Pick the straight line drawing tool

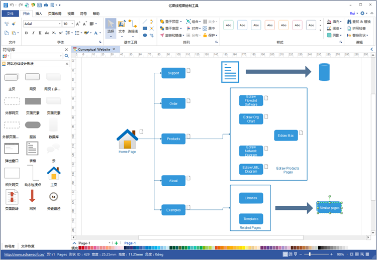coord(145,22)
